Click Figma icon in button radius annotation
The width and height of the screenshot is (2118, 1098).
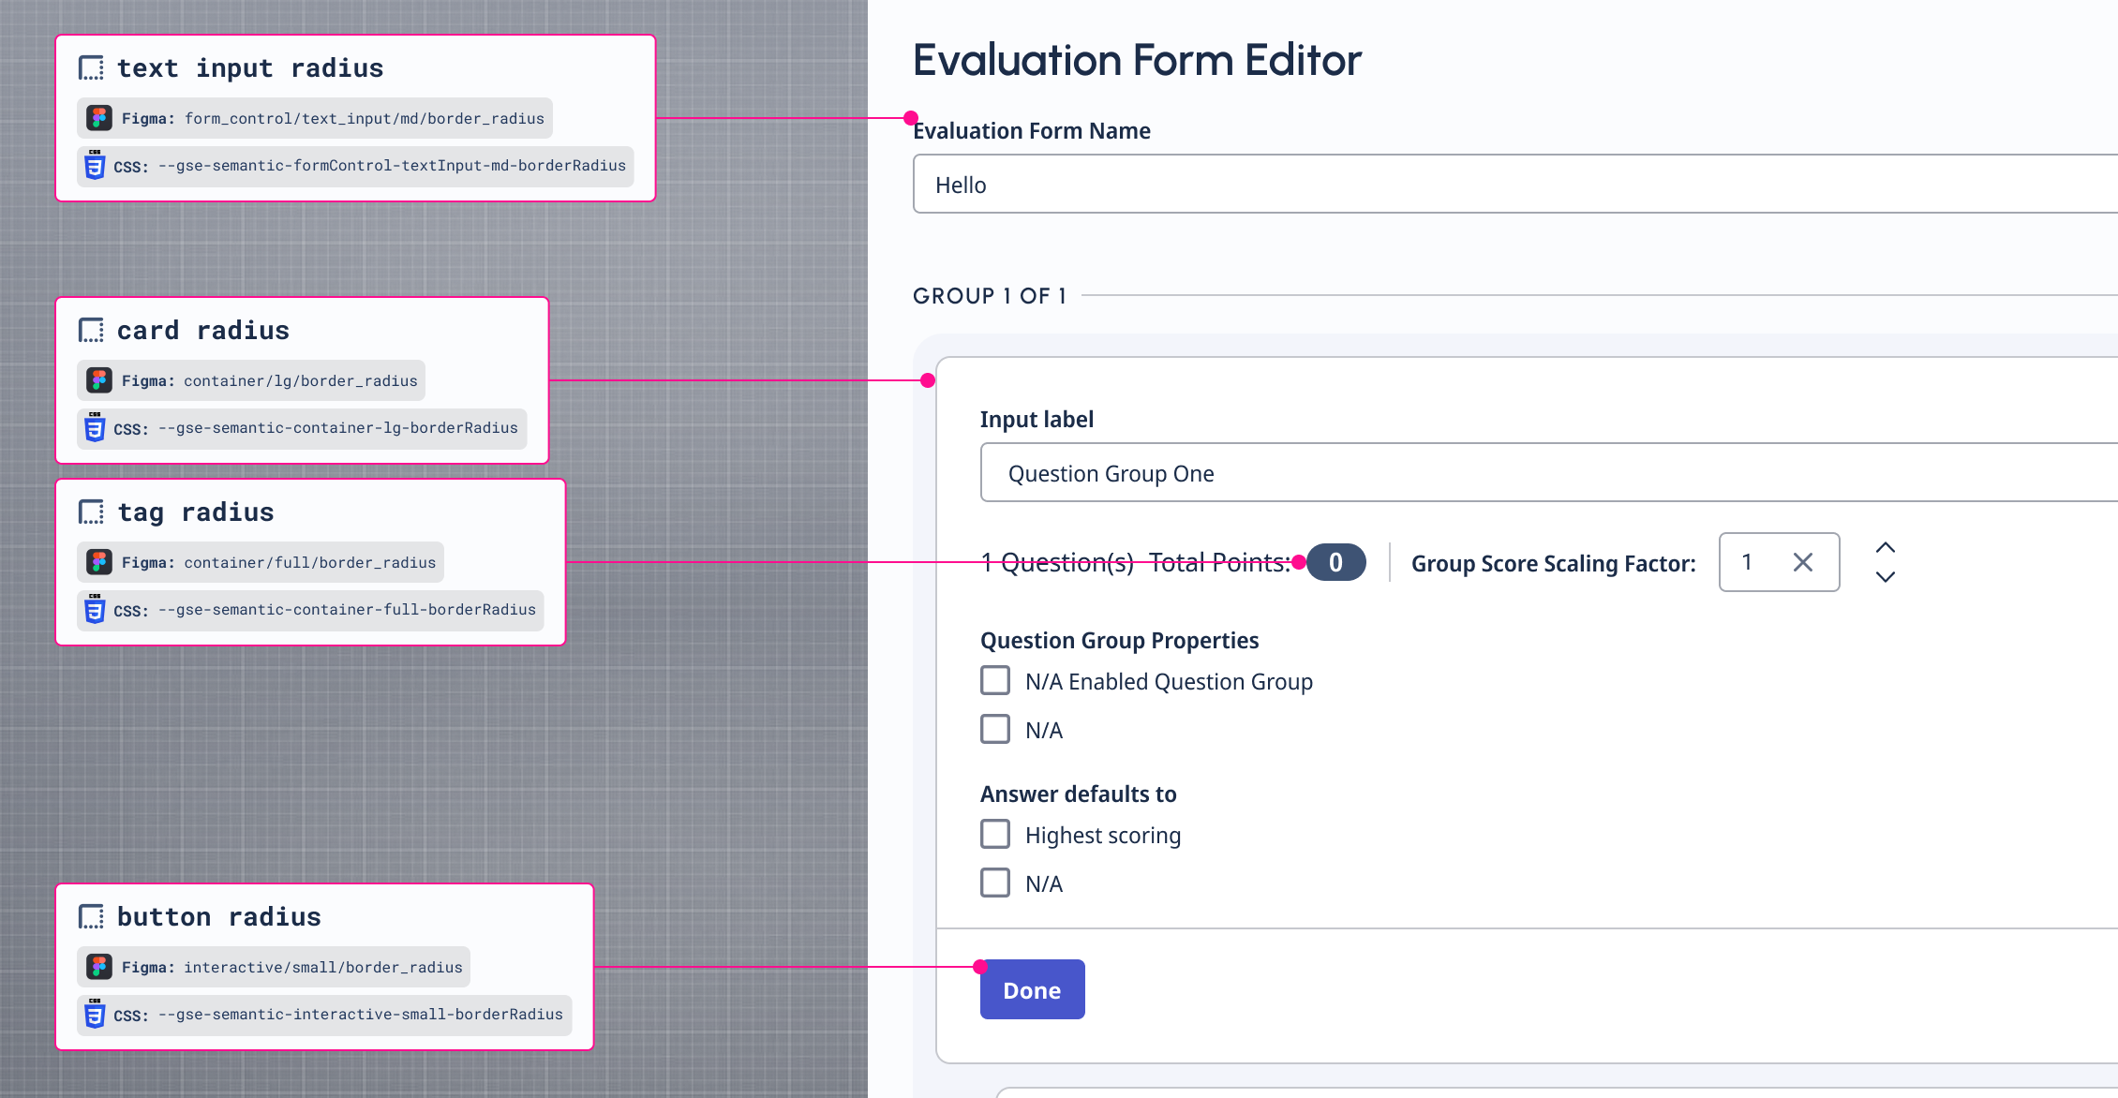point(99,967)
